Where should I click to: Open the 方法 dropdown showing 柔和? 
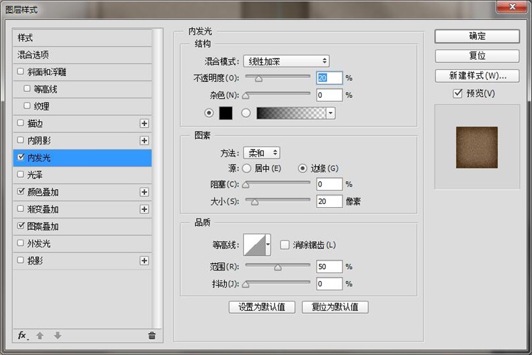pyautogui.click(x=261, y=153)
